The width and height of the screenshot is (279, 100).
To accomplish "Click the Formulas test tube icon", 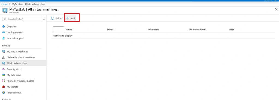I will point(4,81).
